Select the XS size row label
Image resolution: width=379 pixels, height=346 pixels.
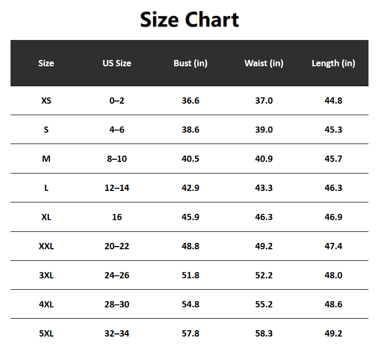(46, 100)
